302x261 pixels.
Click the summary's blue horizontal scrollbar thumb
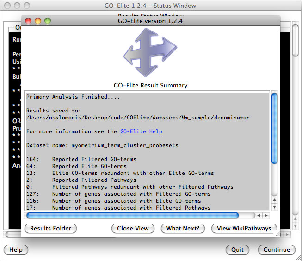pos(133,215)
